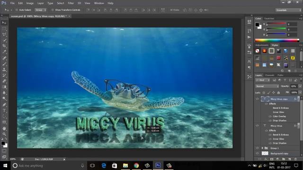The width and height of the screenshot is (303, 170).
Task: Select the Move tool
Action: 4,23
